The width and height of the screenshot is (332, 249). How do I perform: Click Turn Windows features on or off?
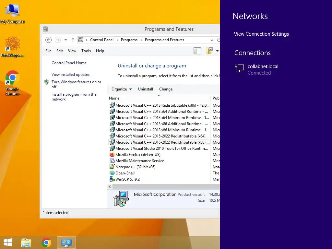click(x=77, y=84)
